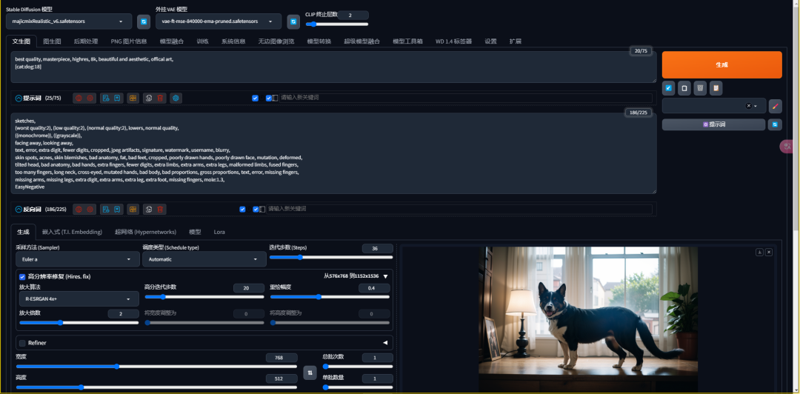The width and height of the screenshot is (800, 394).
Task: Disable the 高分辨率修复 (Hires. fix) checkbox
Action: (22, 277)
